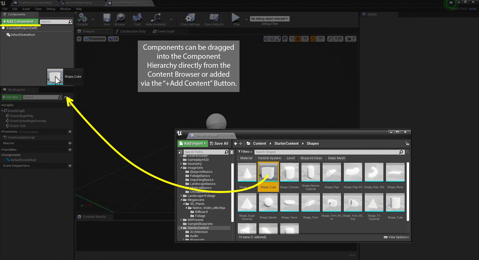479x260 pixels.
Task: Open scale snap 0.25 dropdown
Action: [338, 39]
